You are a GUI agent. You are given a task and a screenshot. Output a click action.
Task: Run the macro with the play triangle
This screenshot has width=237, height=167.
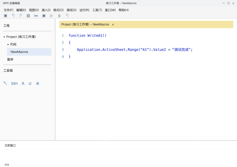[x=51, y=16]
